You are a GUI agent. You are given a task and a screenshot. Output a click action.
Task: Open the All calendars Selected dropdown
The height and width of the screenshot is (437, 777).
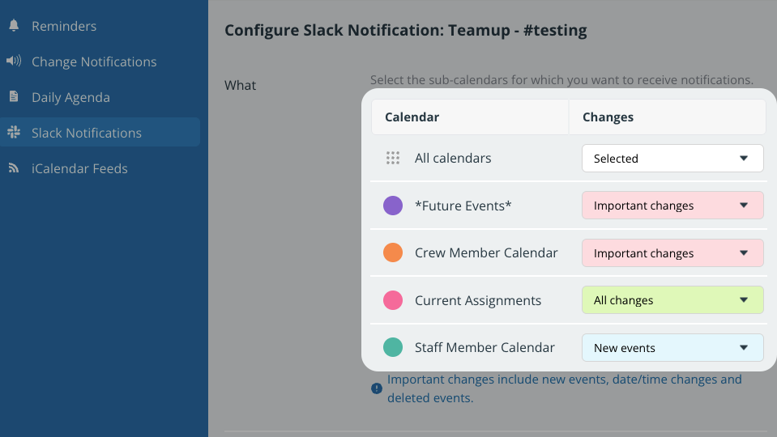pyautogui.click(x=672, y=159)
